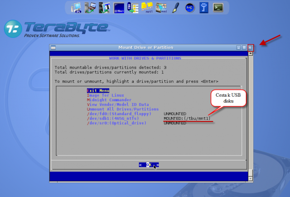Image resolution: width=290 pixels, height=197 pixels.
Task: Click the scrollbar down arrow
Action: click(x=251, y=178)
